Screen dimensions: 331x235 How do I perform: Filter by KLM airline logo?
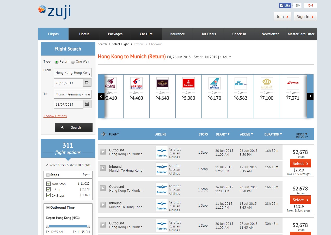[241, 83]
